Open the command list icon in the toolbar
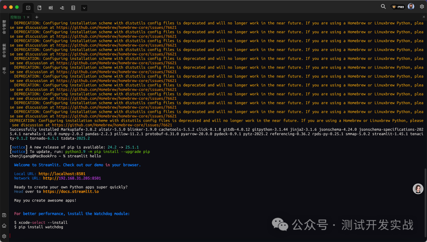Image resolution: width=427 pixels, height=242 pixels. coord(73,7)
